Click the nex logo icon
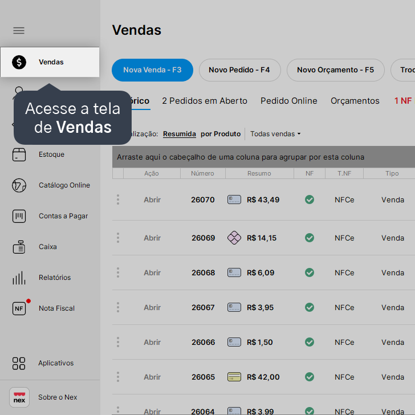This screenshot has width=415, height=415. click(x=19, y=397)
